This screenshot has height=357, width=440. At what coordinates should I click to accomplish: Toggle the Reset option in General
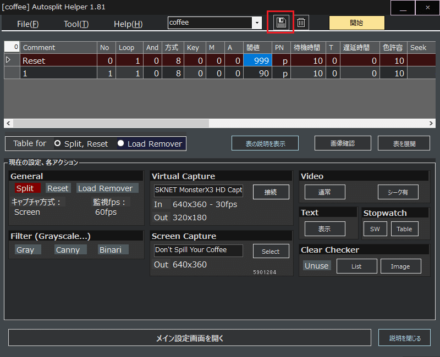pyautogui.click(x=58, y=188)
